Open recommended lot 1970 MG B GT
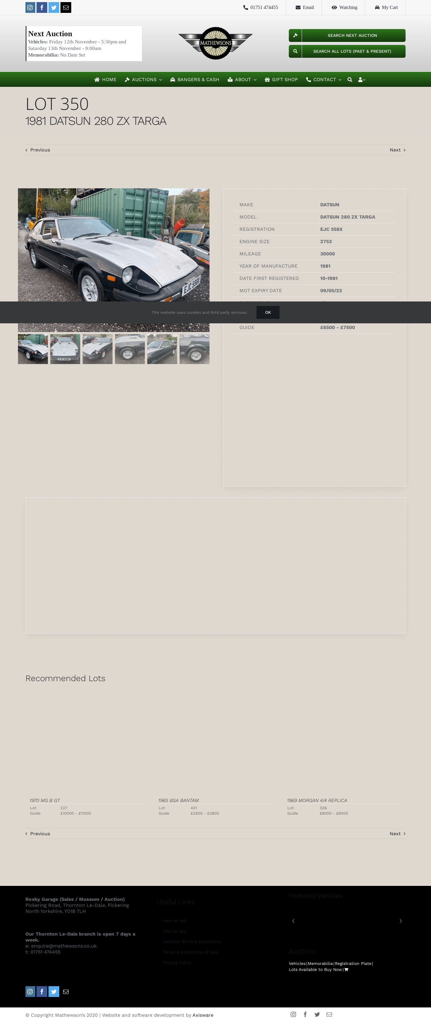 pos(45,800)
